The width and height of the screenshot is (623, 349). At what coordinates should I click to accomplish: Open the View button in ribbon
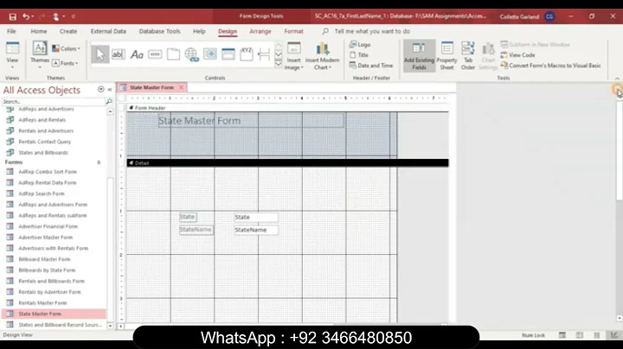tap(12, 55)
